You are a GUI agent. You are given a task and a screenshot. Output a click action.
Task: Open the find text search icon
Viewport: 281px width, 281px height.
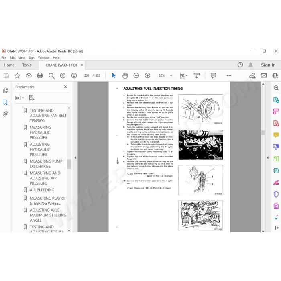[51, 75]
